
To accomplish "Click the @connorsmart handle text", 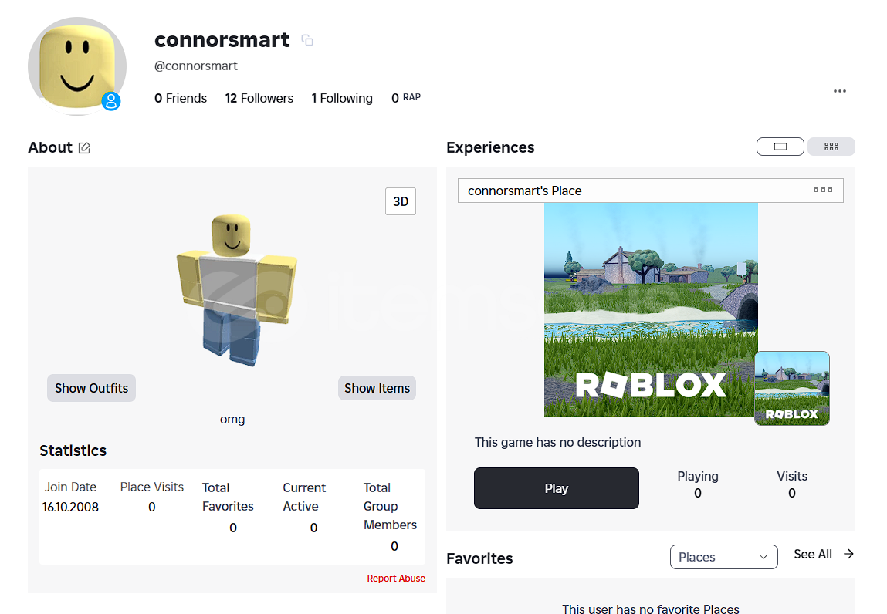I will [x=196, y=66].
